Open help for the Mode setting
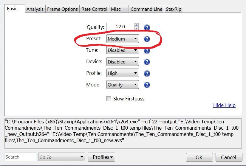 point(147,85)
